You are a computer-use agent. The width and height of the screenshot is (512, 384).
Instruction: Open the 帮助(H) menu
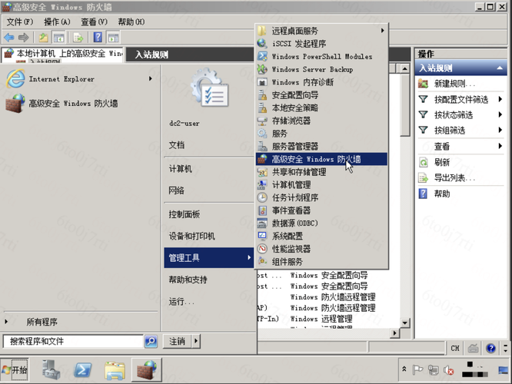tap(131, 22)
